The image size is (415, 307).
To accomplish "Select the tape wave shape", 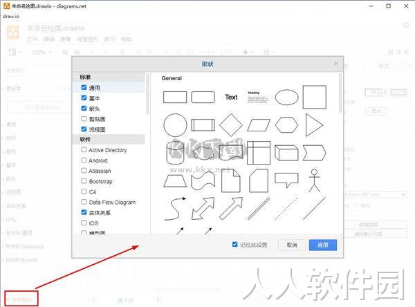I will pos(203,181).
